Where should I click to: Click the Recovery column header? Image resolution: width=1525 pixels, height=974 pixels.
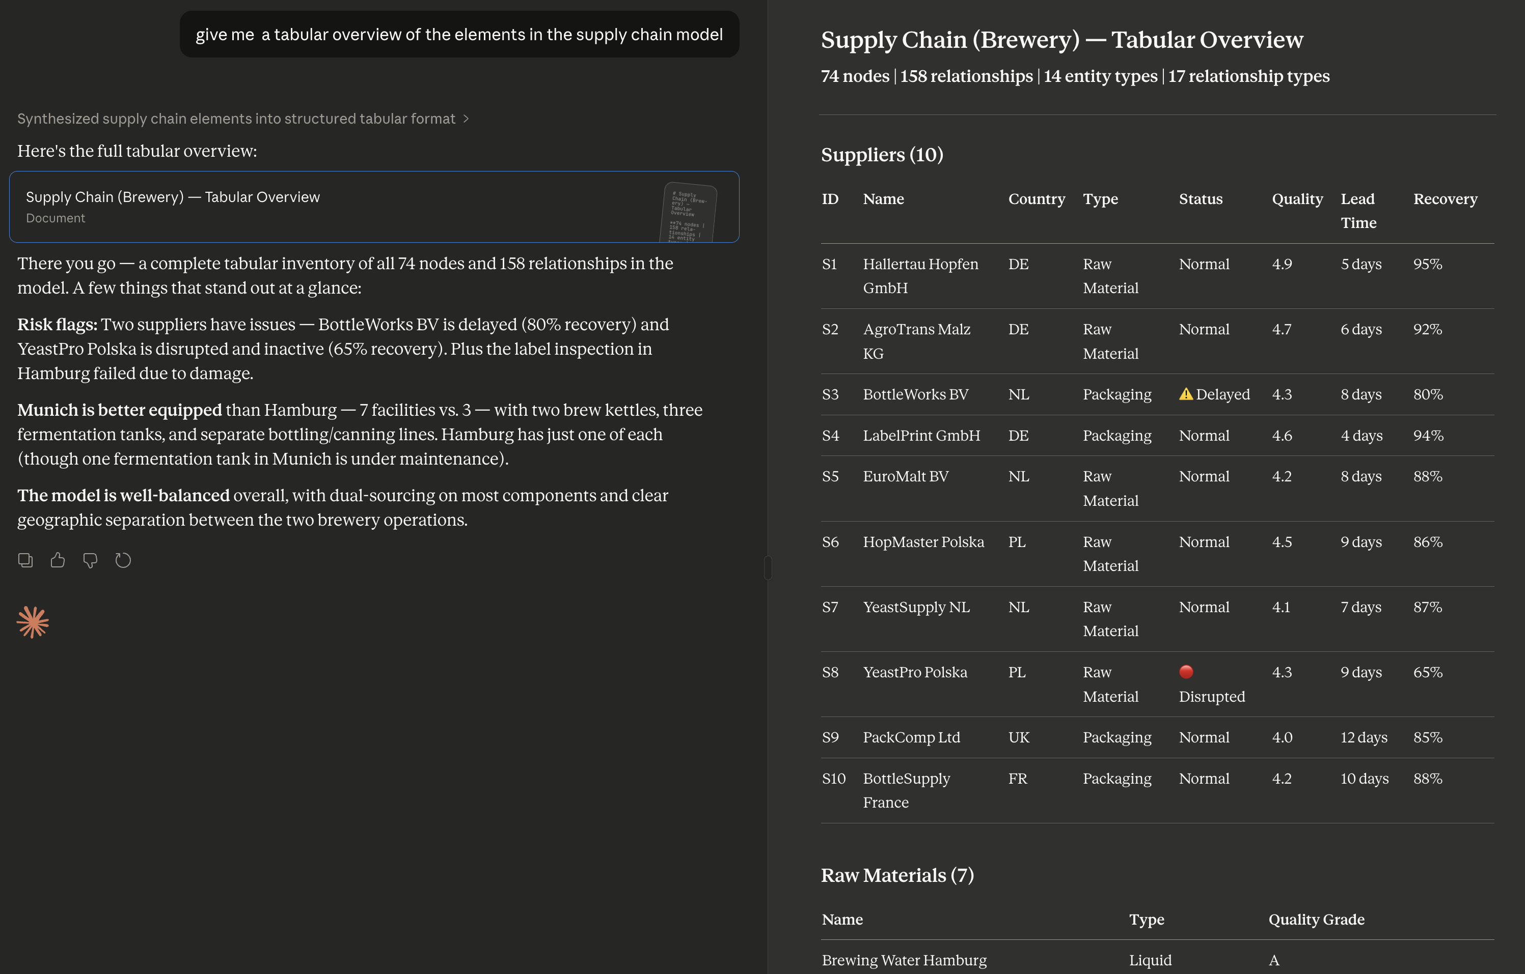click(x=1445, y=199)
